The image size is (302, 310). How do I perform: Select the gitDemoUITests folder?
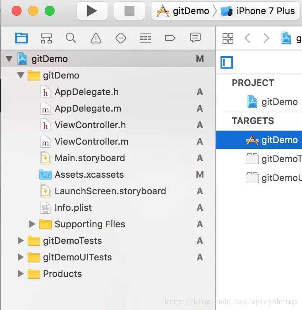(108, 257)
